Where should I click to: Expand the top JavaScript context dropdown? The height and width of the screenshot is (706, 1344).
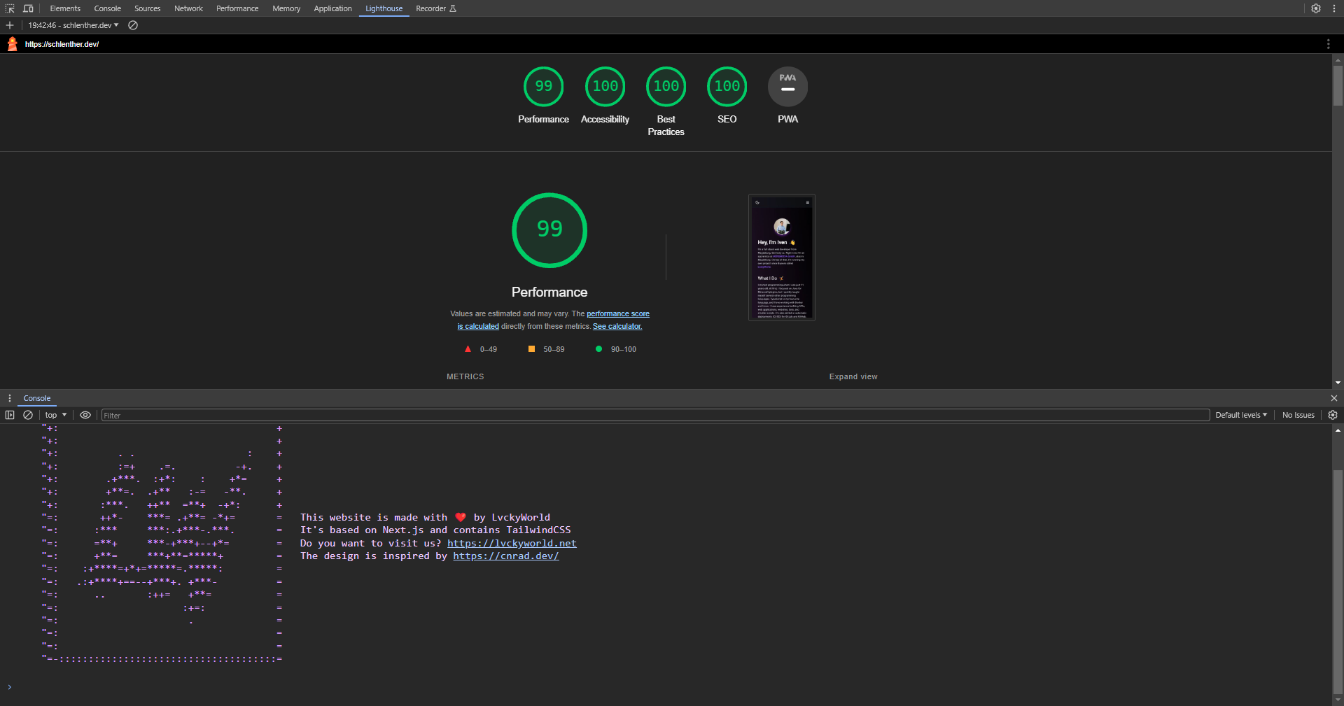point(56,415)
